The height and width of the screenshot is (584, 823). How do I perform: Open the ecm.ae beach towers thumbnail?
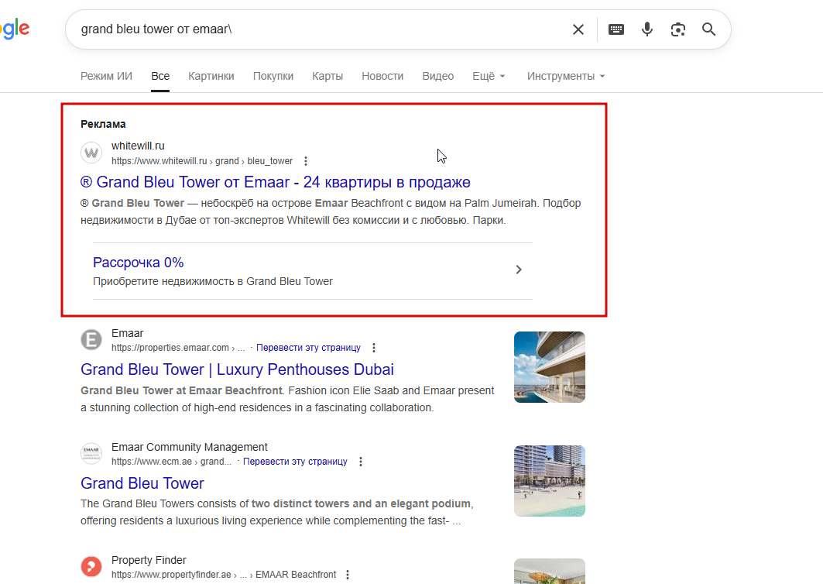tap(550, 481)
